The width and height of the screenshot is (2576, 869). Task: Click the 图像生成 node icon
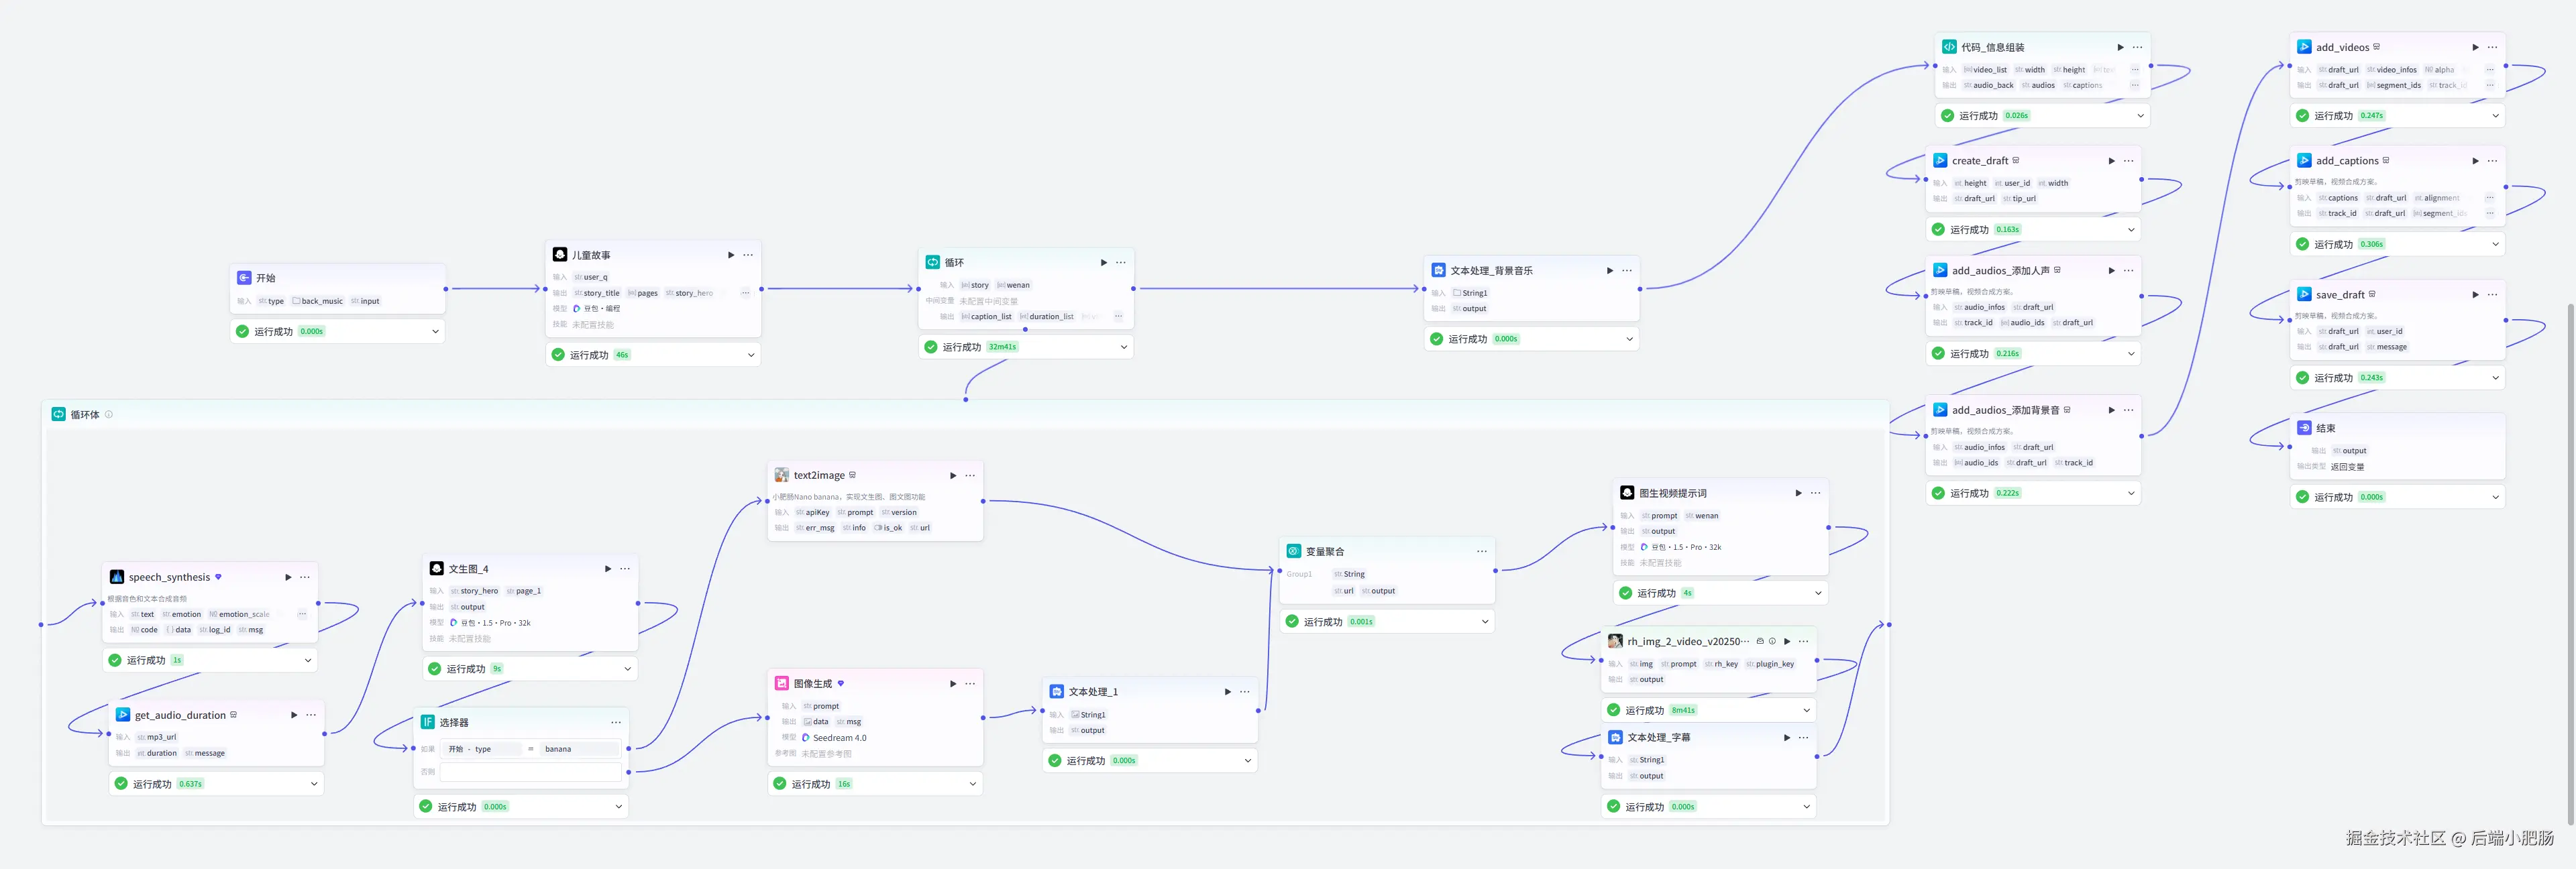[781, 683]
